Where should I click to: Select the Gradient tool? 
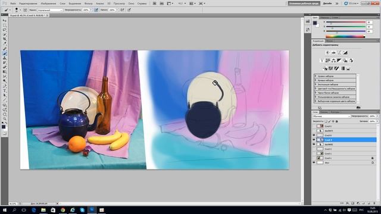[4, 72]
